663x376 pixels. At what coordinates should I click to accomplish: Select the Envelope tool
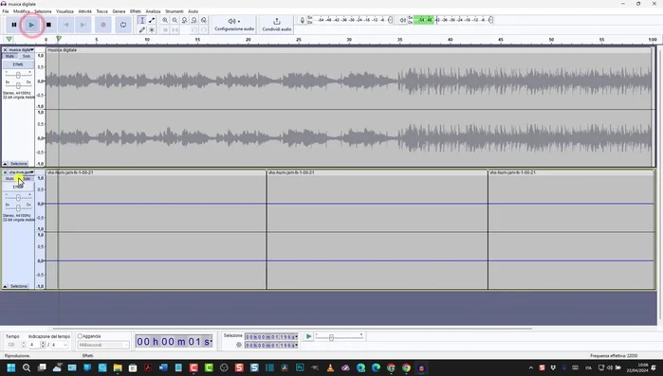pyautogui.click(x=152, y=20)
